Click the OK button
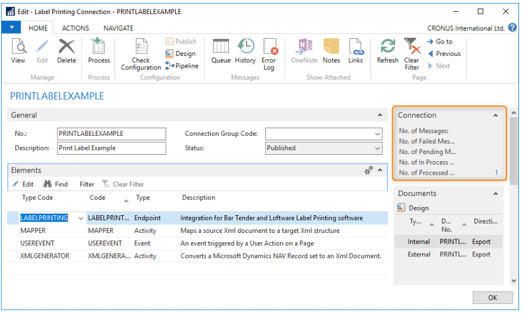522x317 pixels. click(493, 298)
